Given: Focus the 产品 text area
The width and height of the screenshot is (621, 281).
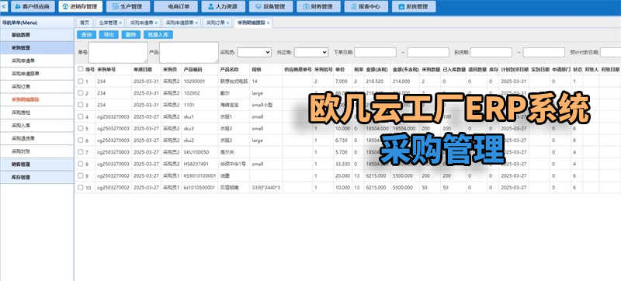Looking at the screenshot, I should coord(189,52).
